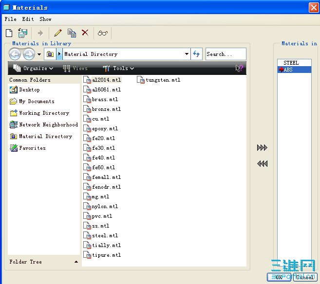Copy the selected material icon
The height and width of the screenshot is (284, 320).
coord(72,33)
